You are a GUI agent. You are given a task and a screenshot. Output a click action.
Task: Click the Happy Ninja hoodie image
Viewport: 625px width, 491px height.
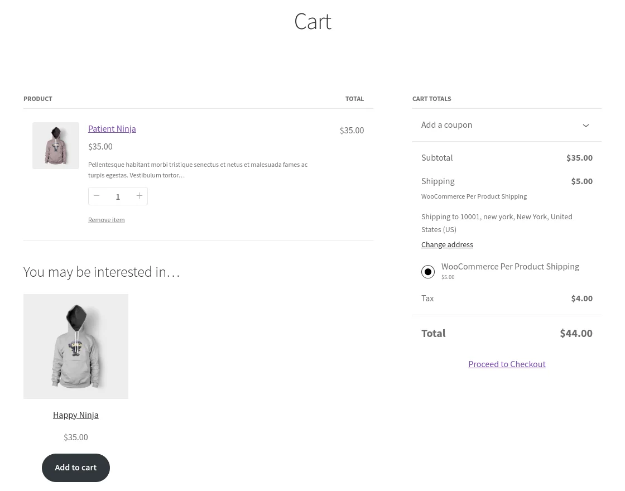pyautogui.click(x=75, y=346)
